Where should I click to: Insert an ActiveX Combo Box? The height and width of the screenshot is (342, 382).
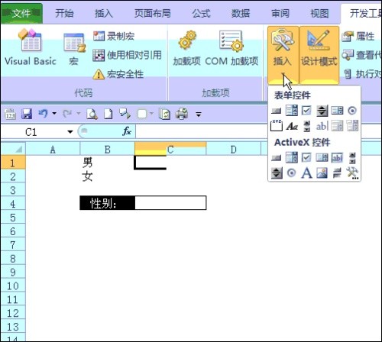[292, 158]
